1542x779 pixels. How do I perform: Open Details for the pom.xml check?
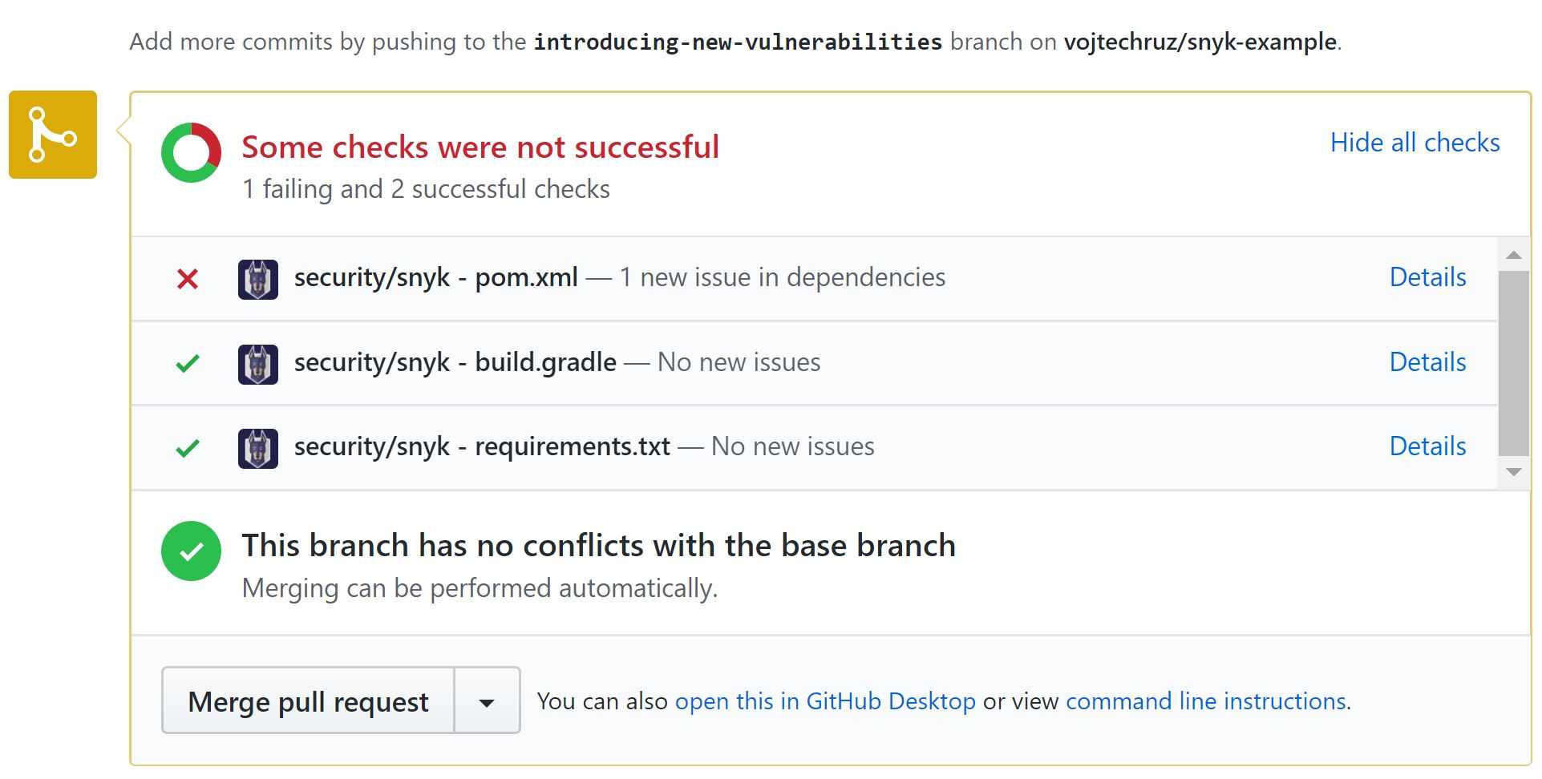coord(1427,277)
